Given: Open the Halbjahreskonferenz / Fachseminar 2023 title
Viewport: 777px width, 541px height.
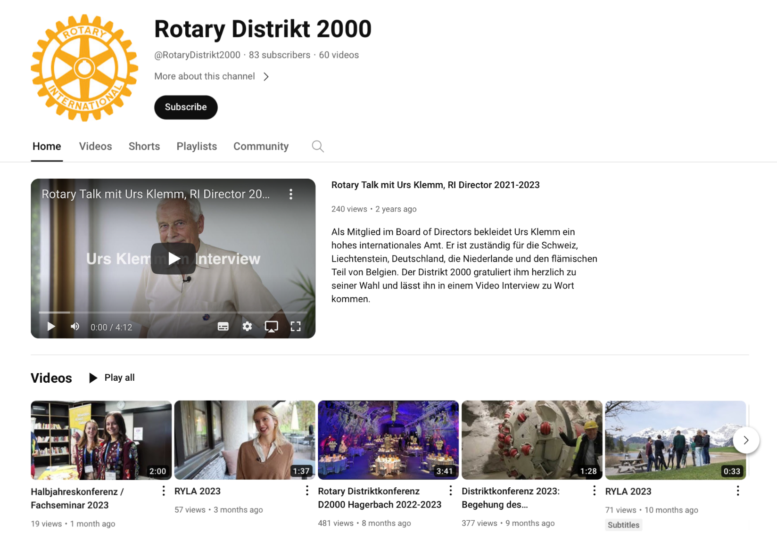Looking at the screenshot, I should 77,498.
